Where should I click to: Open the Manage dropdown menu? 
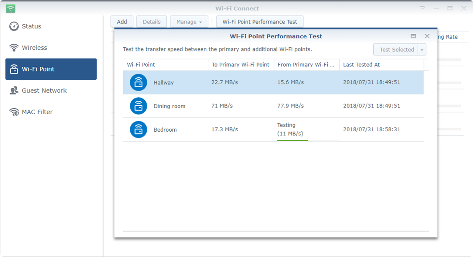(x=189, y=22)
